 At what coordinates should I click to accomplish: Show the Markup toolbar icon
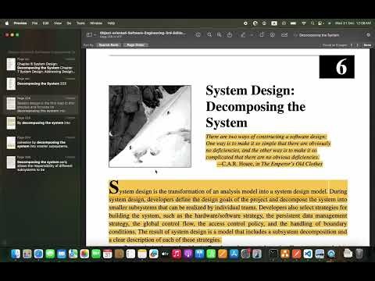pyautogui.click(x=273, y=34)
